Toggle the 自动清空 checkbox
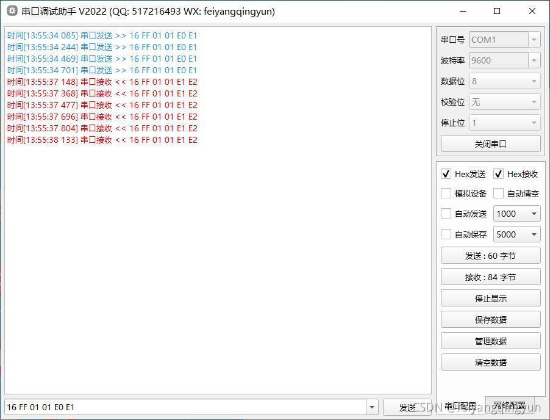 [498, 194]
